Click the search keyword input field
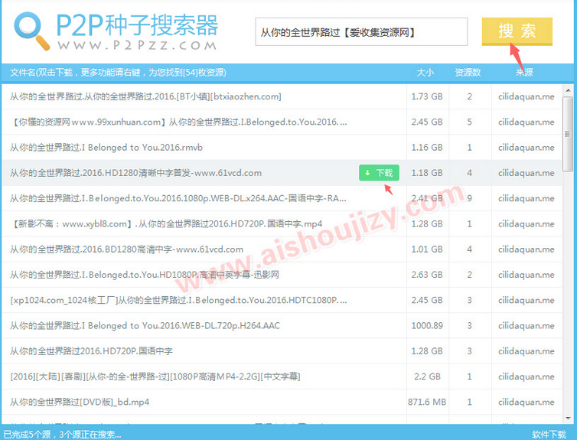 pyautogui.click(x=361, y=32)
